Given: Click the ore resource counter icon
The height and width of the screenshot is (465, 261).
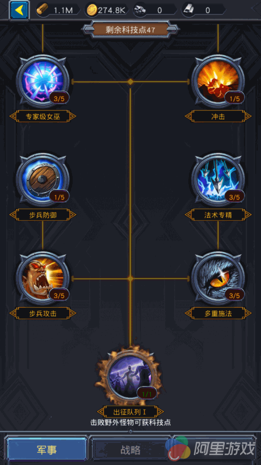Looking at the screenshot, I should point(139,10).
